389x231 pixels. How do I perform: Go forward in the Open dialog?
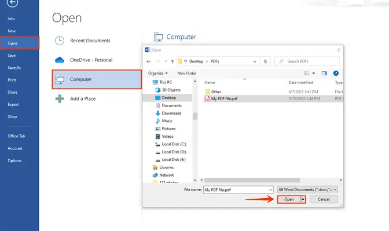point(158,61)
